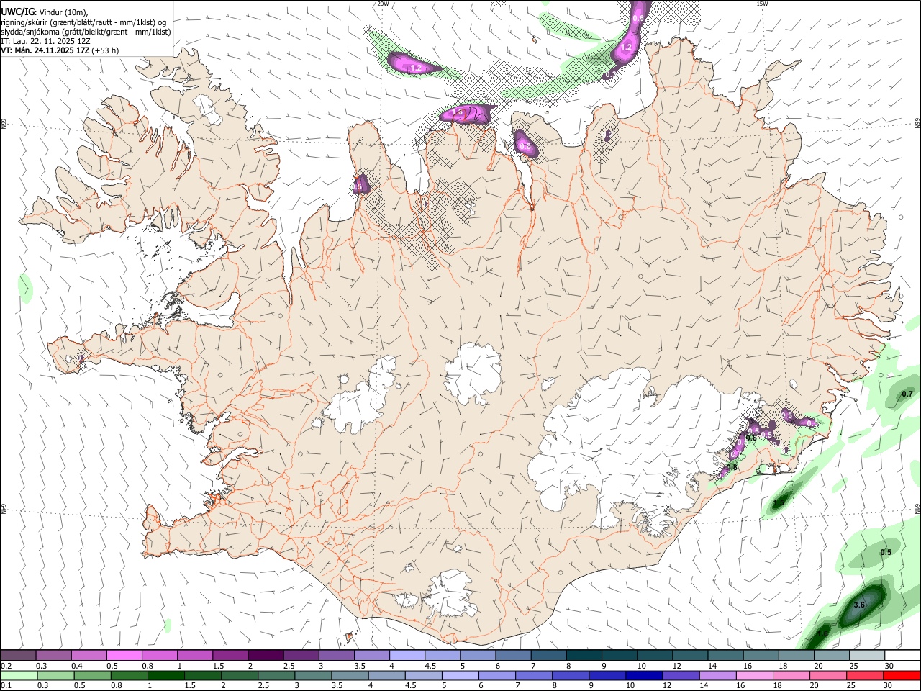Click the white swatch after 30 in upper legend
This screenshot has width=921, height=691.
tap(903, 655)
